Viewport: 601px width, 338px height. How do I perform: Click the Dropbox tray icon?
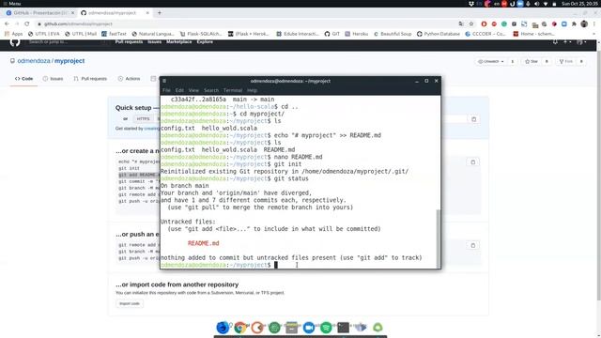click(x=471, y=4)
